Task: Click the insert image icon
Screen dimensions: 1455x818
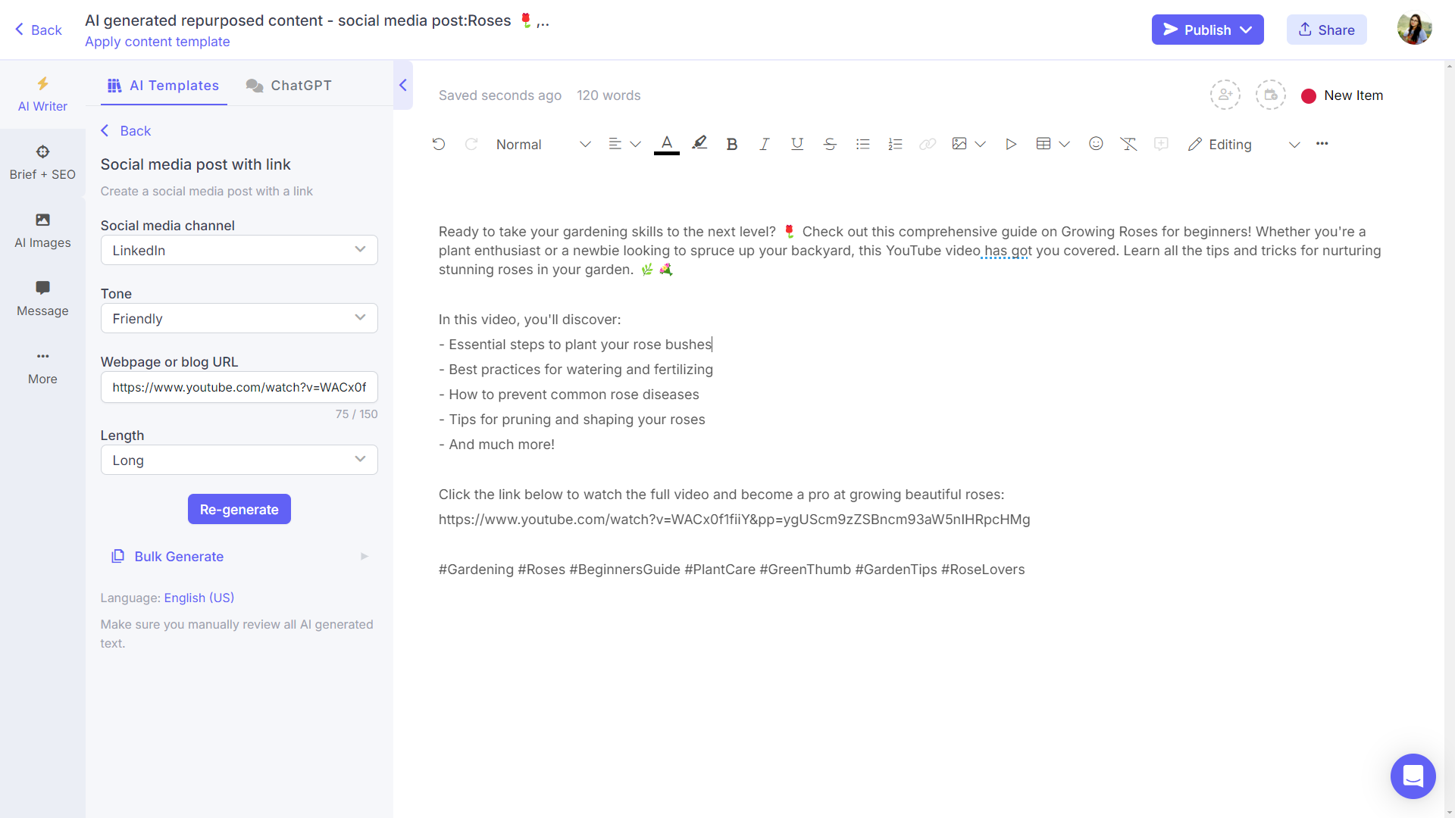Action: tap(959, 144)
